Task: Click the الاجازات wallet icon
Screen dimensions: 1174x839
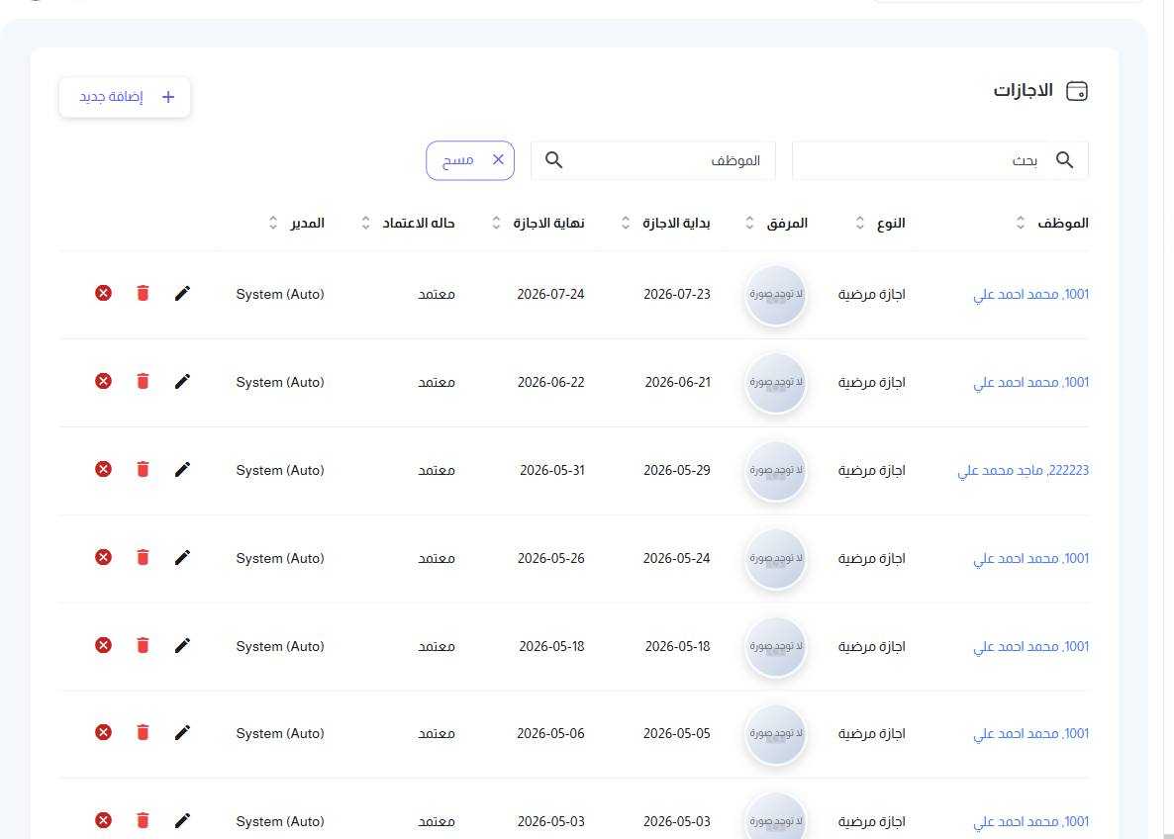Action: (1077, 91)
